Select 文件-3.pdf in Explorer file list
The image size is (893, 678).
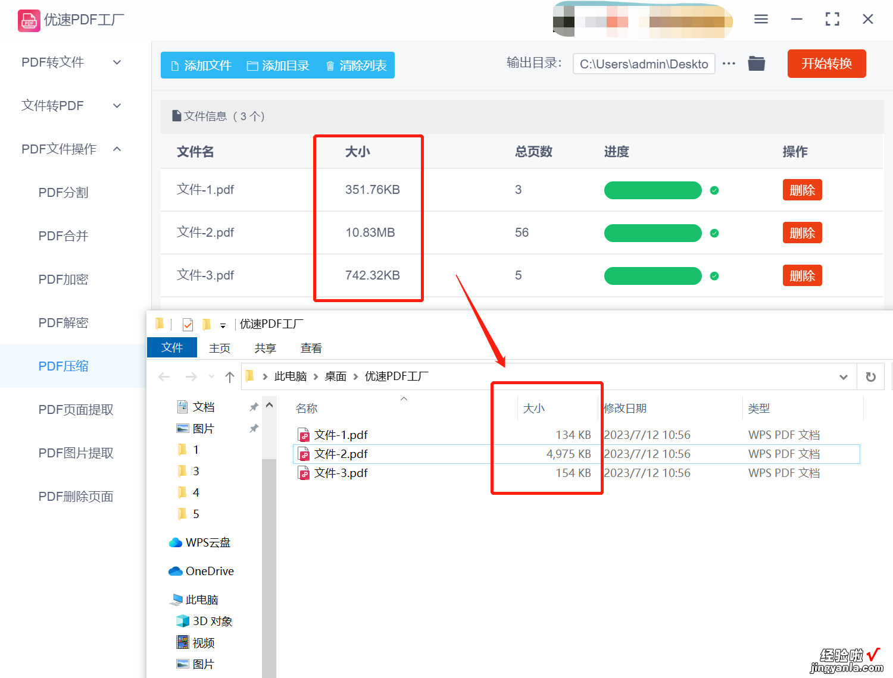[341, 473]
